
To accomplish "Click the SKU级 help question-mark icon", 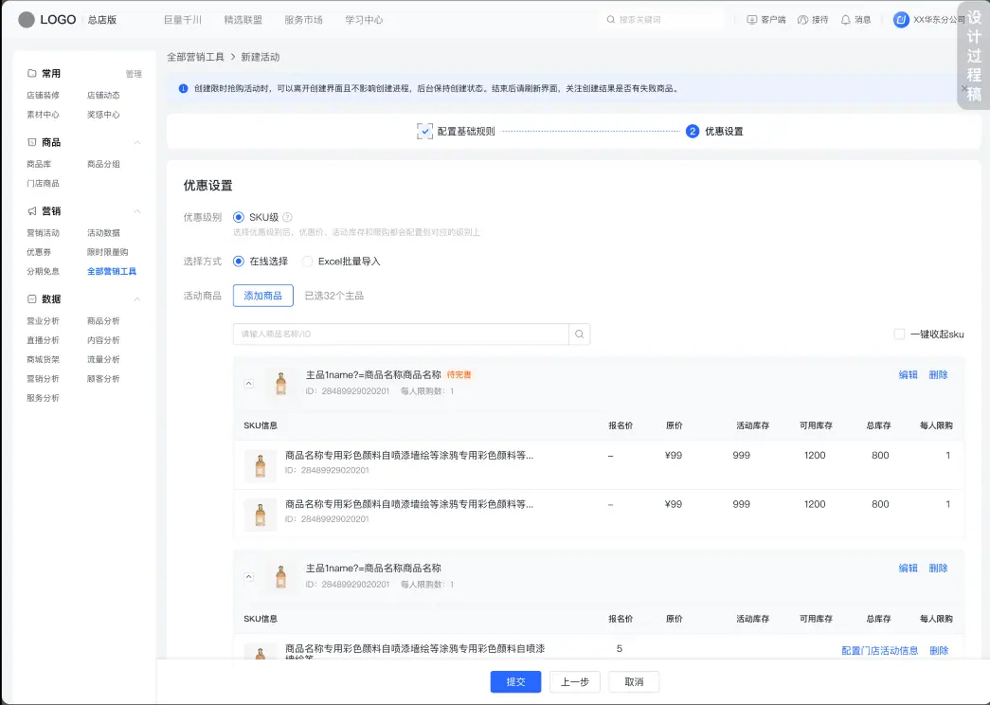I will 287,217.
